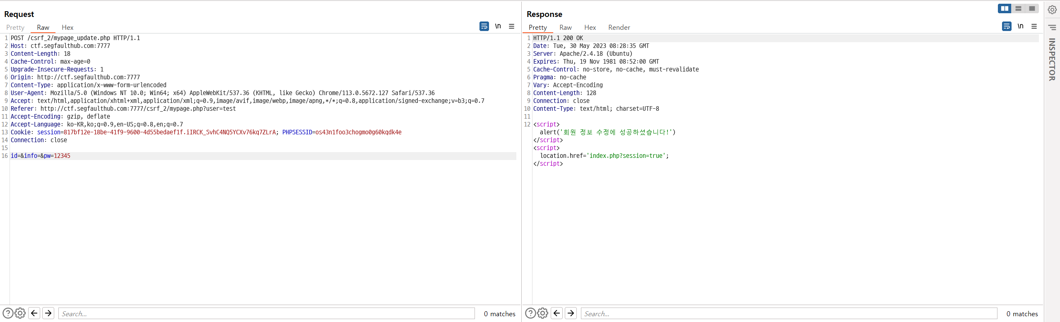Open the Request Hex tab
This screenshot has height=322, width=1060.
(x=67, y=27)
